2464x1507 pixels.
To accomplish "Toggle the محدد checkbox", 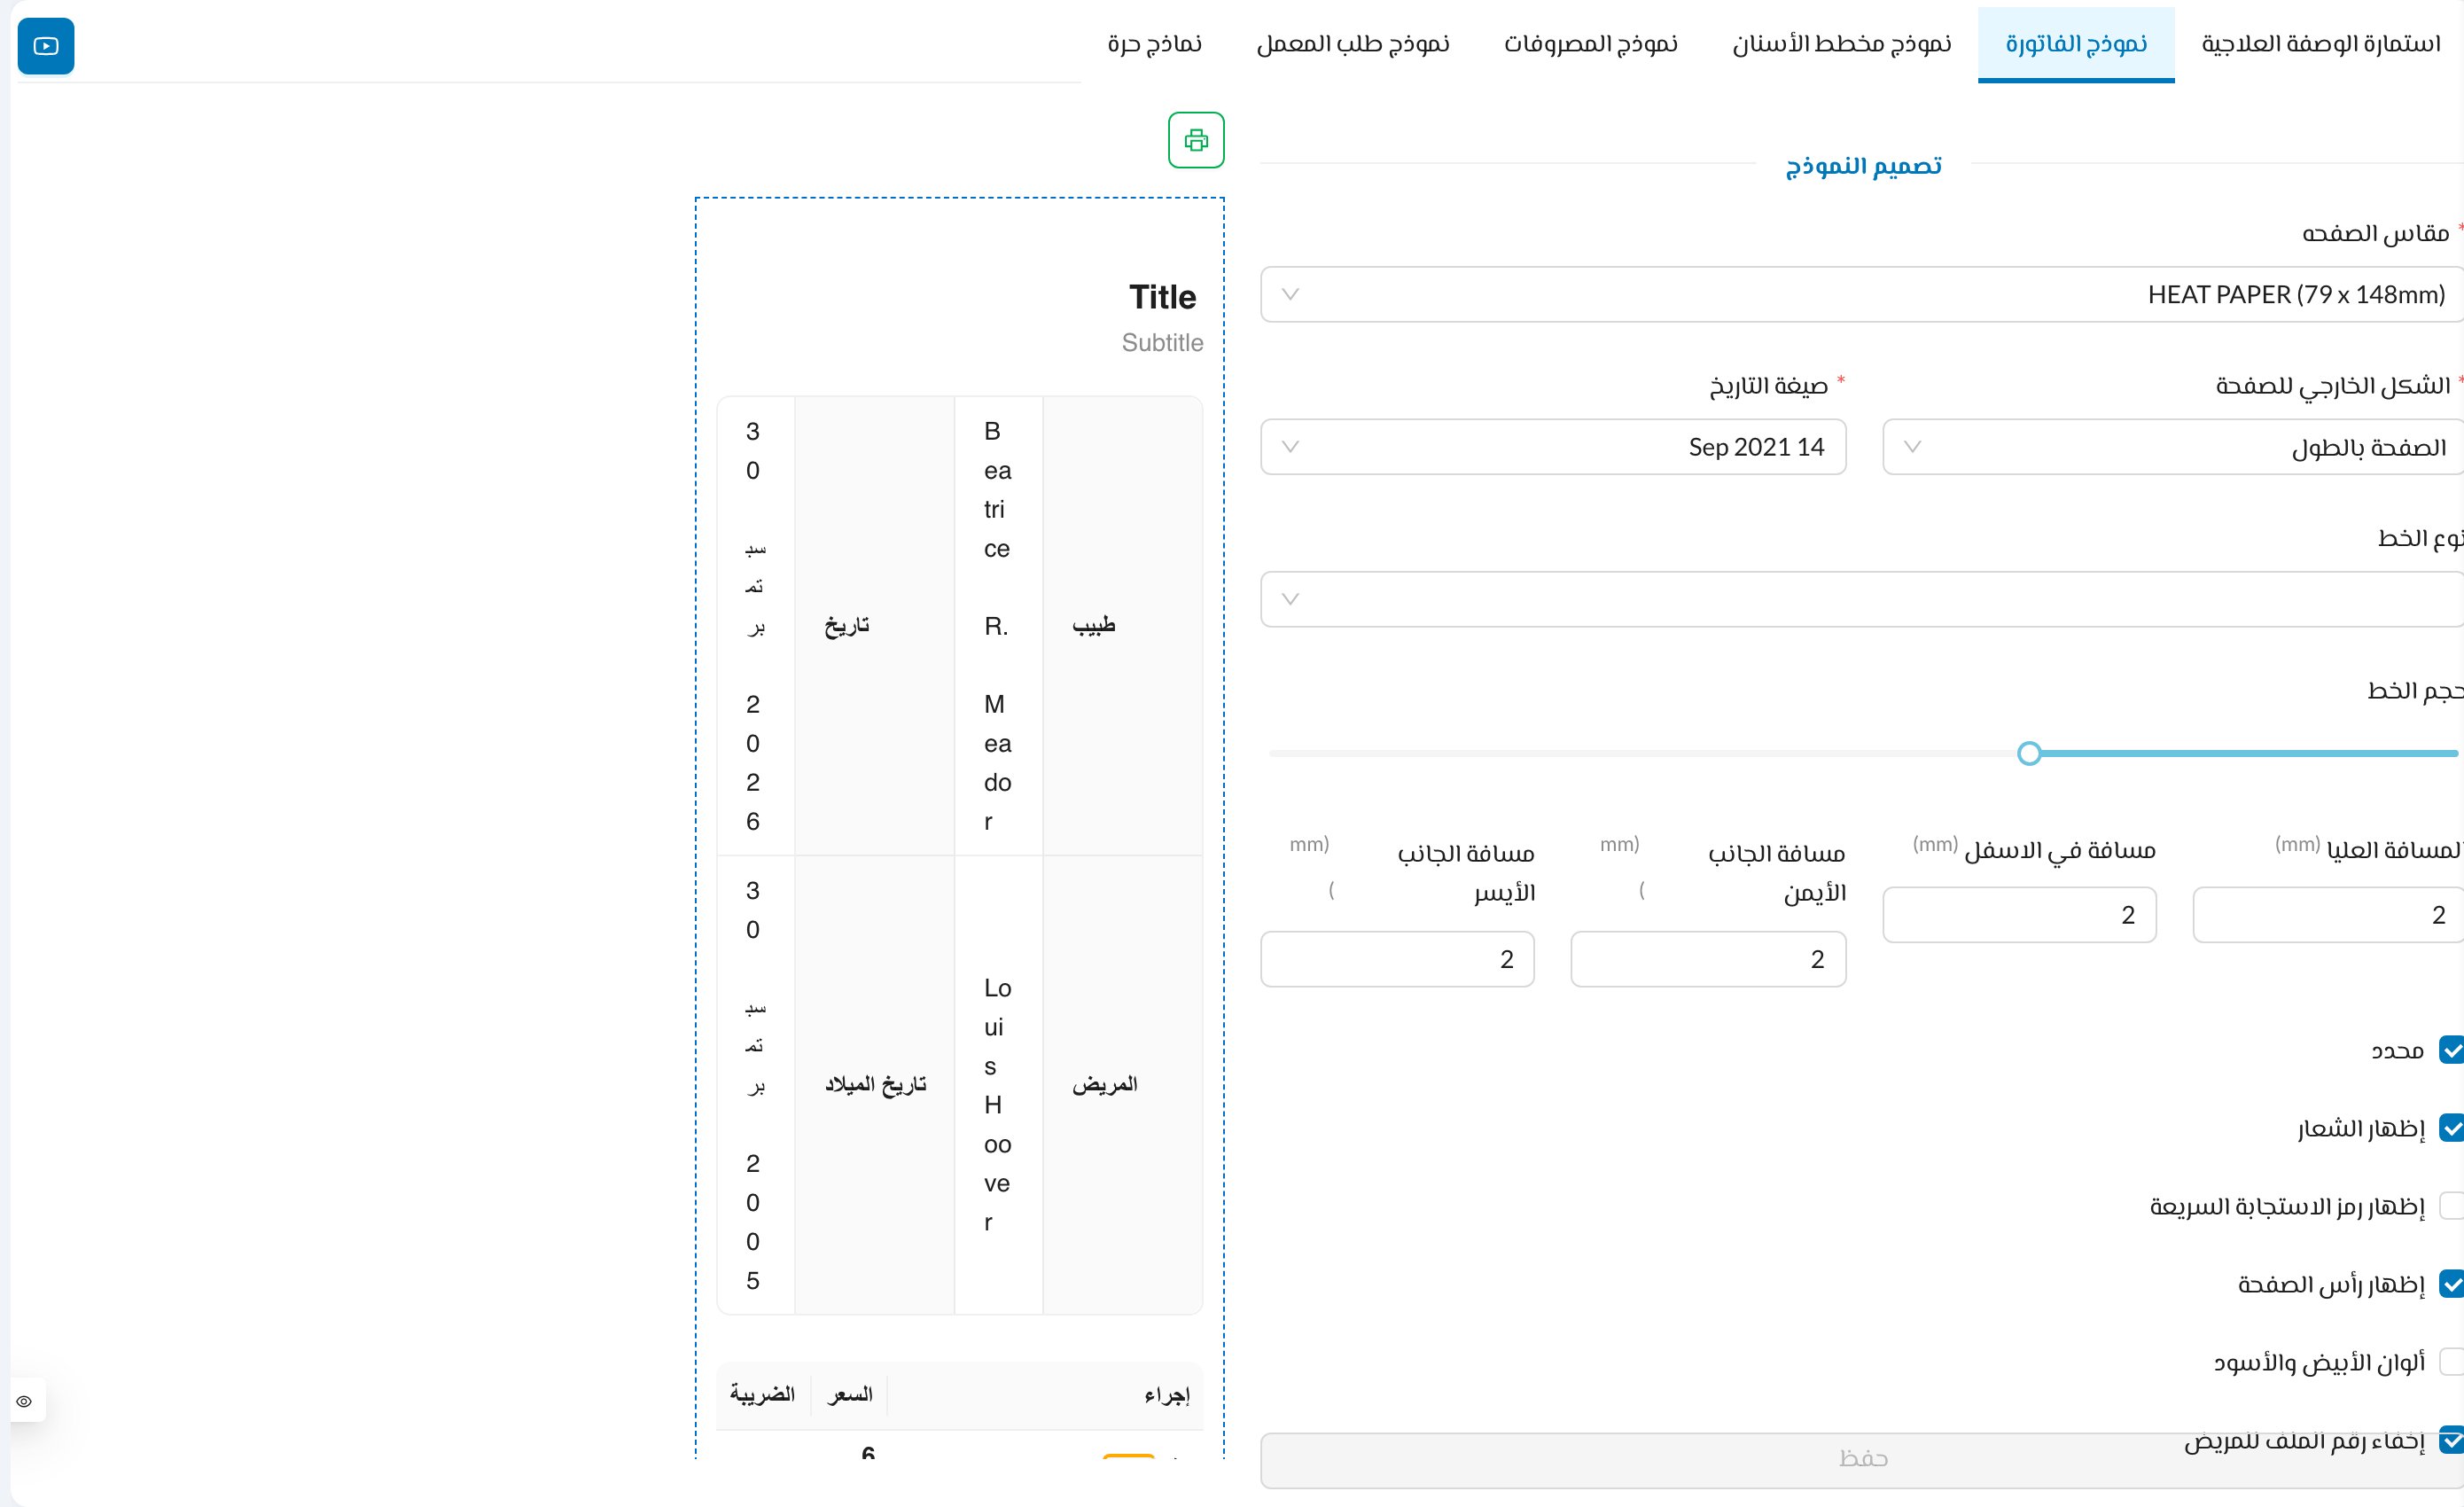I will (x=2451, y=1050).
